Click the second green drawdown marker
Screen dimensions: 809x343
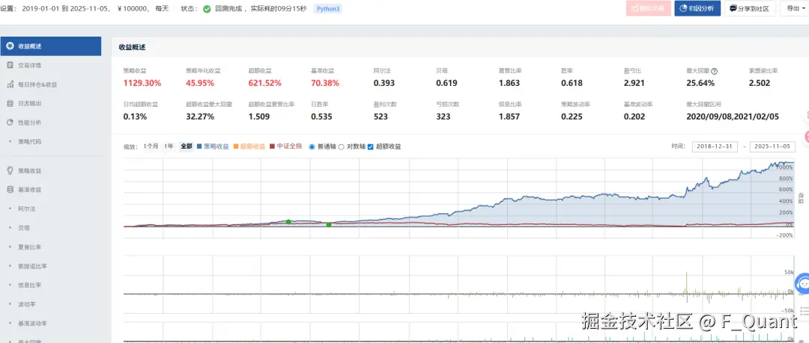point(329,224)
